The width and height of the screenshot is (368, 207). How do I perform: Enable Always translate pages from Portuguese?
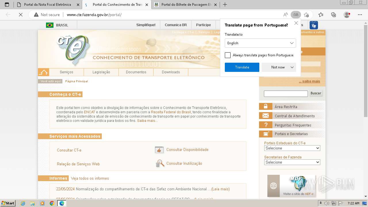[x=228, y=55]
